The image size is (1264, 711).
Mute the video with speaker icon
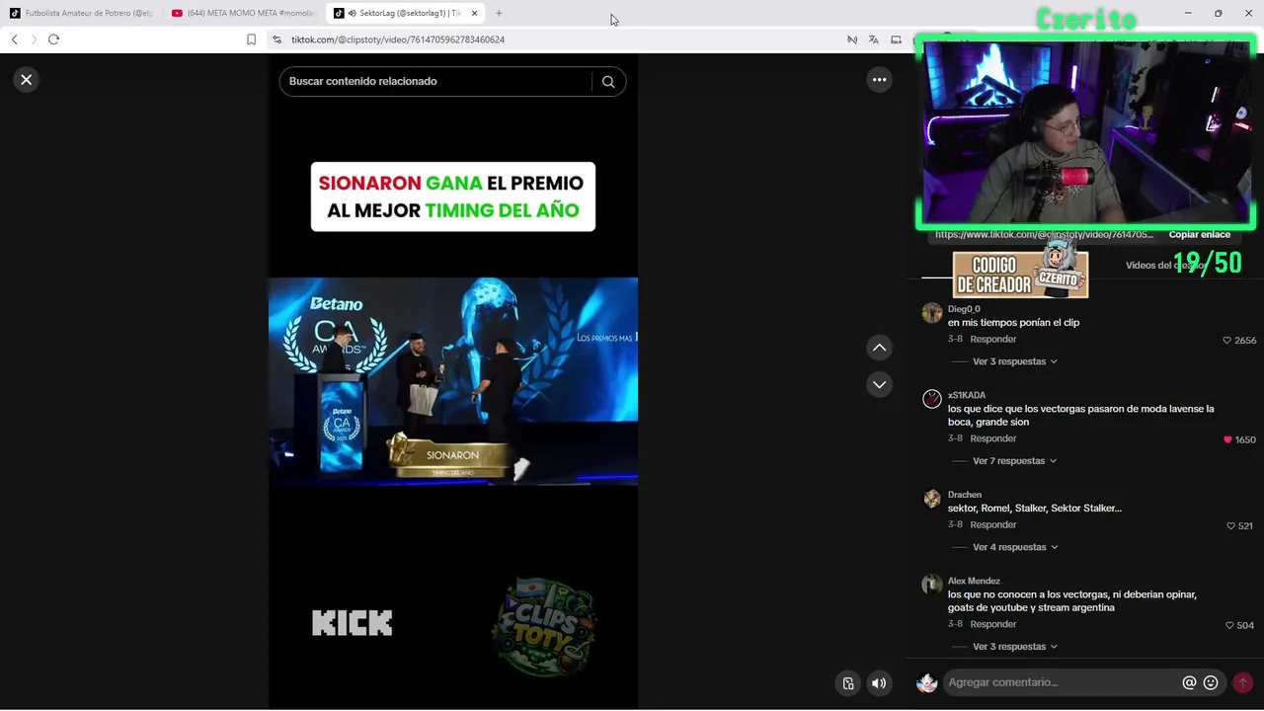coord(879,683)
